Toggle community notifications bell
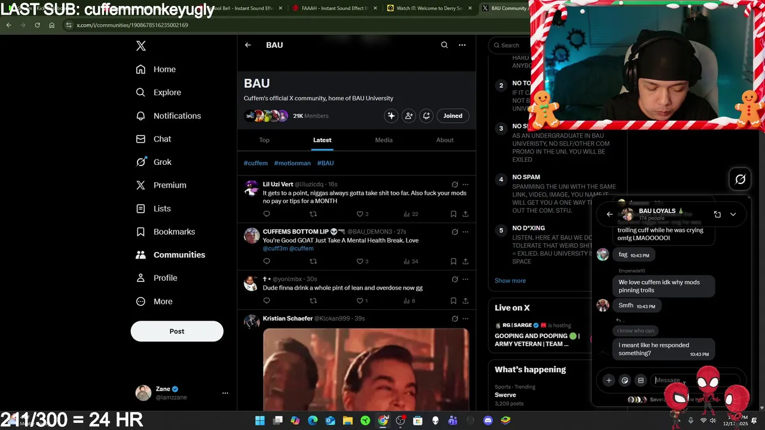 point(426,116)
